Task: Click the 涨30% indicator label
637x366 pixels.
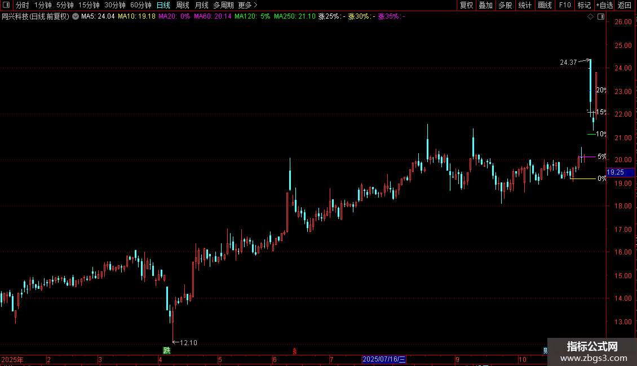Action: [x=361, y=17]
